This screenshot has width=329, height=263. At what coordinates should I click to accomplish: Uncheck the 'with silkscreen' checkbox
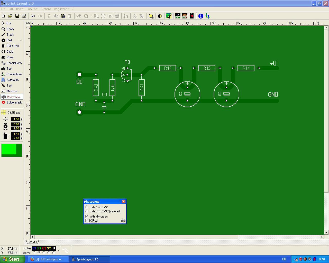tap(87, 216)
